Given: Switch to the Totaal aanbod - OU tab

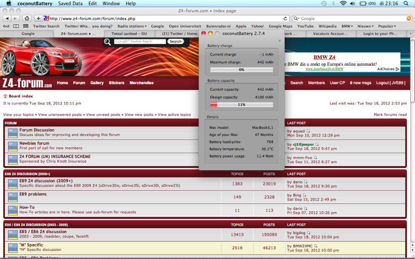Looking at the screenshot, I should pos(129,34).
